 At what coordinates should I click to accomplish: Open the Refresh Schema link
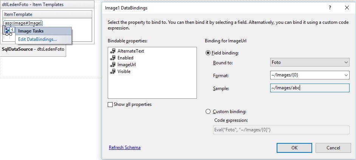(125, 148)
